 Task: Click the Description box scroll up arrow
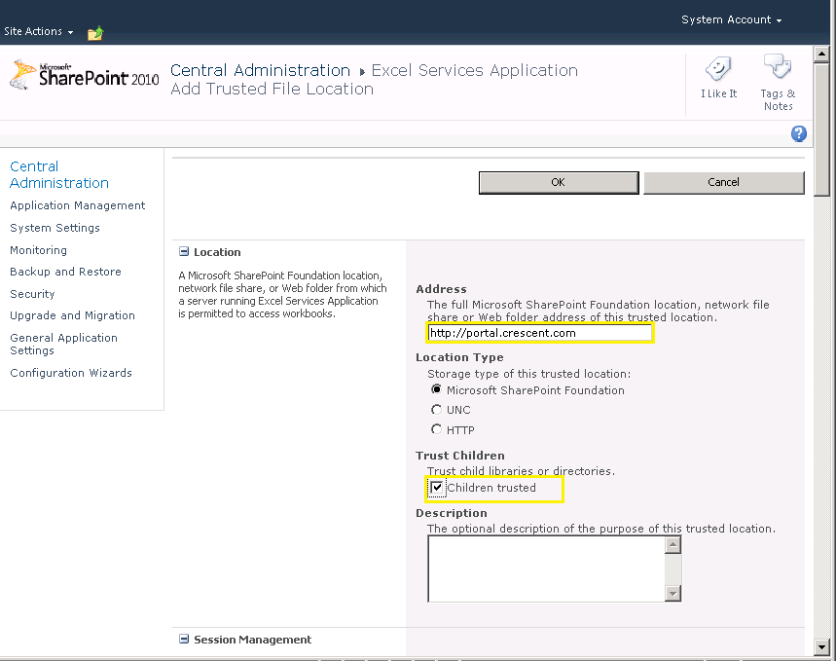point(673,545)
